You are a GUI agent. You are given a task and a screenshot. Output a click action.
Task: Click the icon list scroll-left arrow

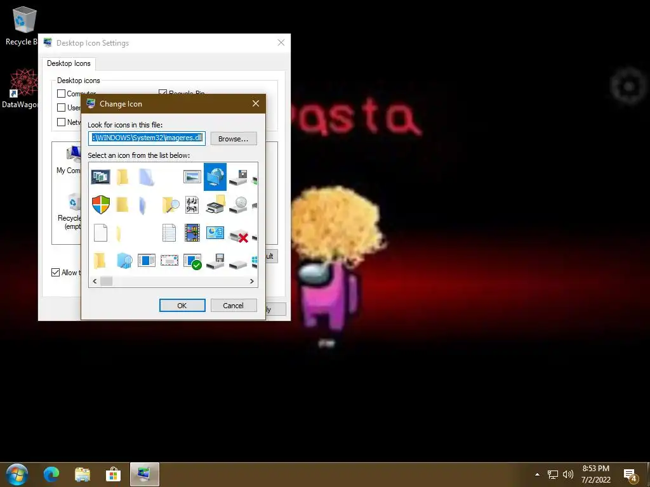(95, 281)
